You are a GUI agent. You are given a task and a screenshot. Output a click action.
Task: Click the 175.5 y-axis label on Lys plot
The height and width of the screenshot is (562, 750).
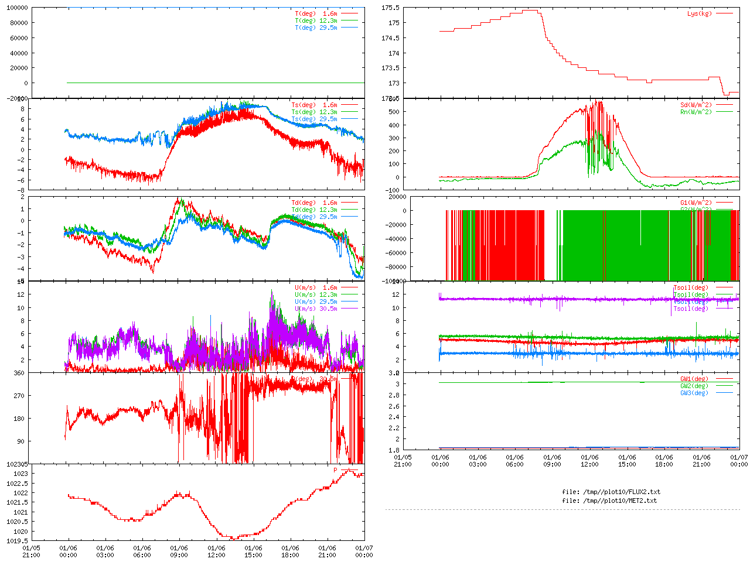click(390, 8)
